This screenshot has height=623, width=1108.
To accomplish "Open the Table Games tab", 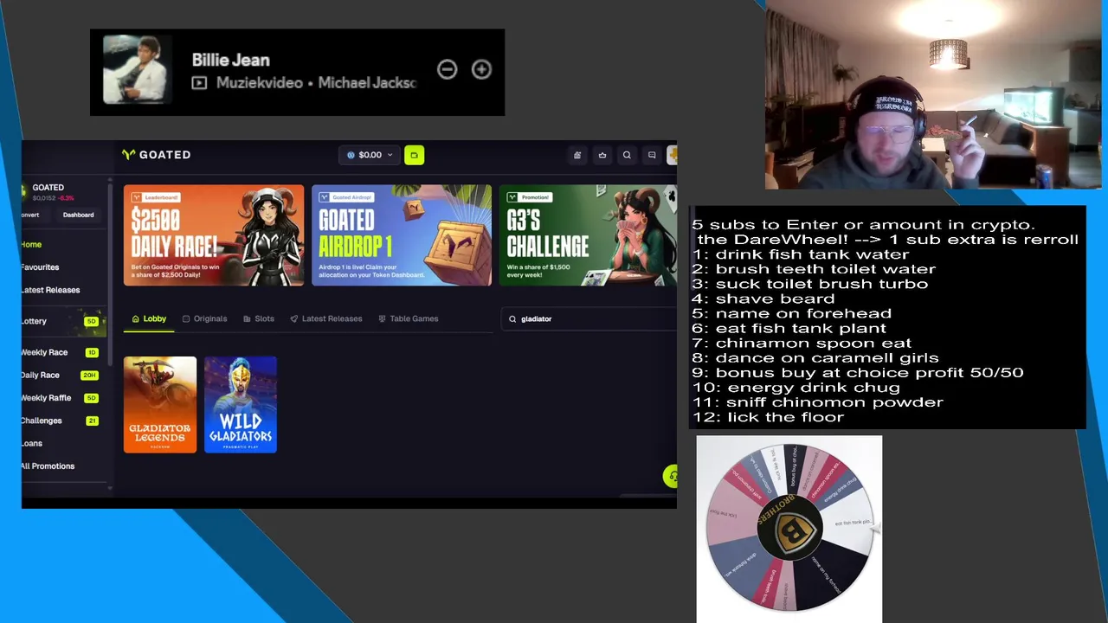I will click(409, 318).
